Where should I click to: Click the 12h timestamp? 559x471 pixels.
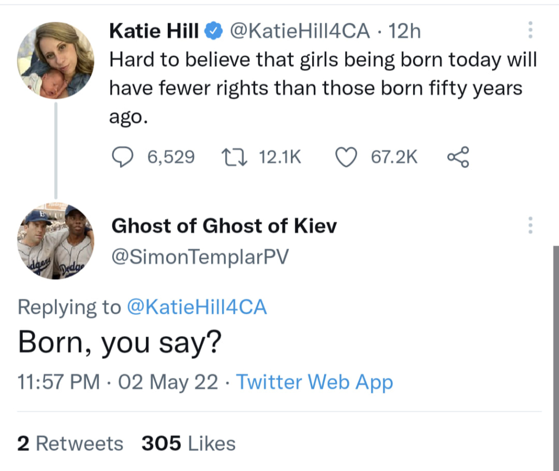point(405,32)
